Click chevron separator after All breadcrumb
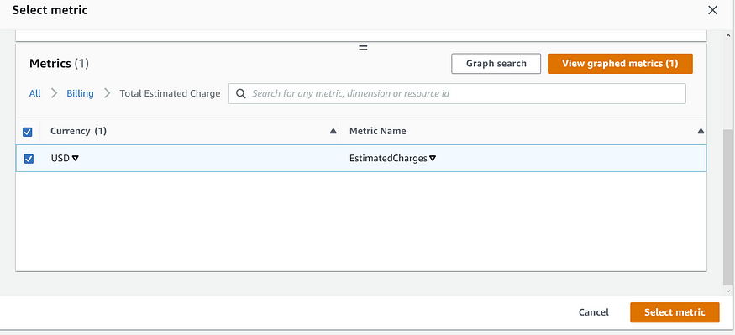The image size is (735, 335). tap(54, 93)
